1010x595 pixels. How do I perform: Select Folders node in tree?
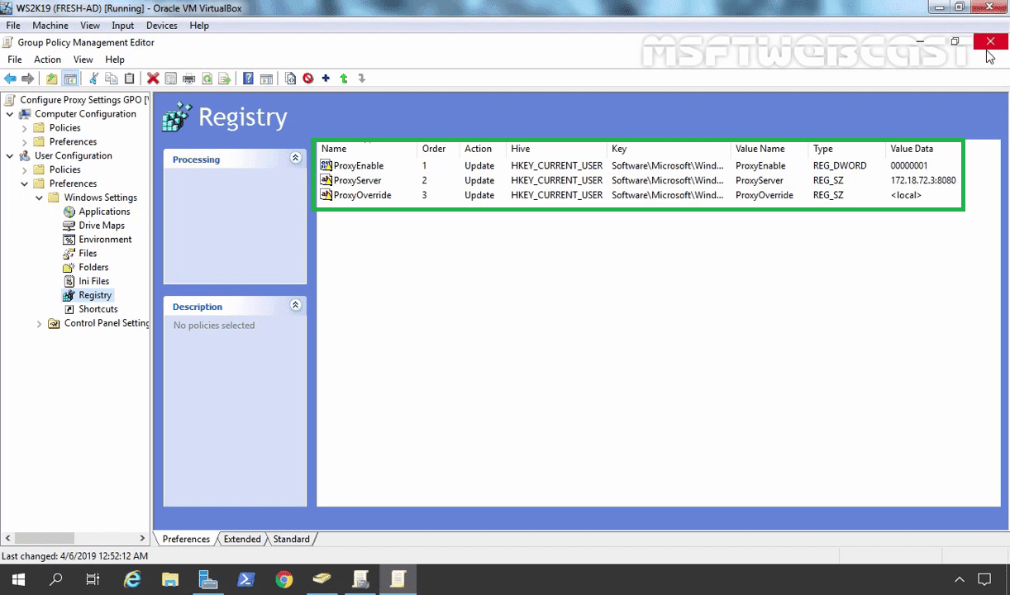93,268
